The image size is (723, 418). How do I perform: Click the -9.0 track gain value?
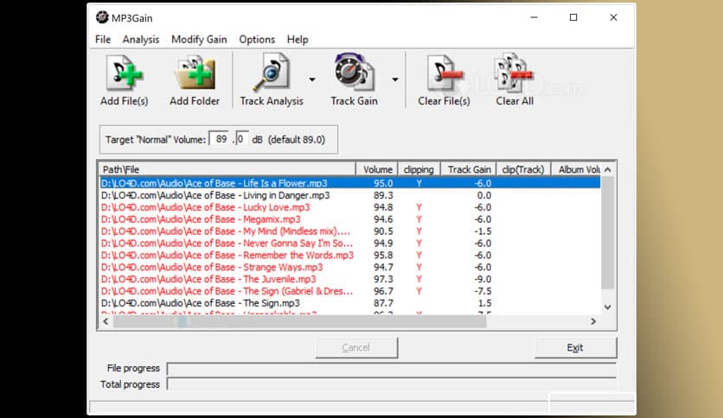click(483, 279)
